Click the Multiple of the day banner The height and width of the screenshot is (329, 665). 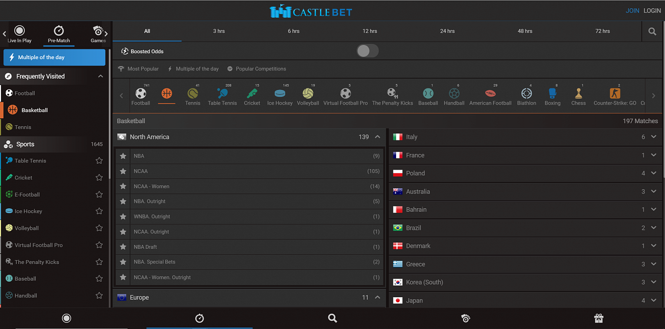(x=54, y=57)
